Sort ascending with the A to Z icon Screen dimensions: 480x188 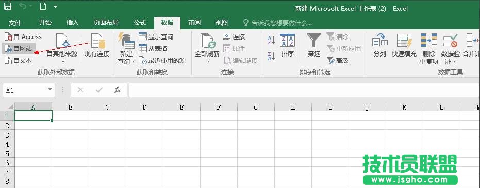271,40
